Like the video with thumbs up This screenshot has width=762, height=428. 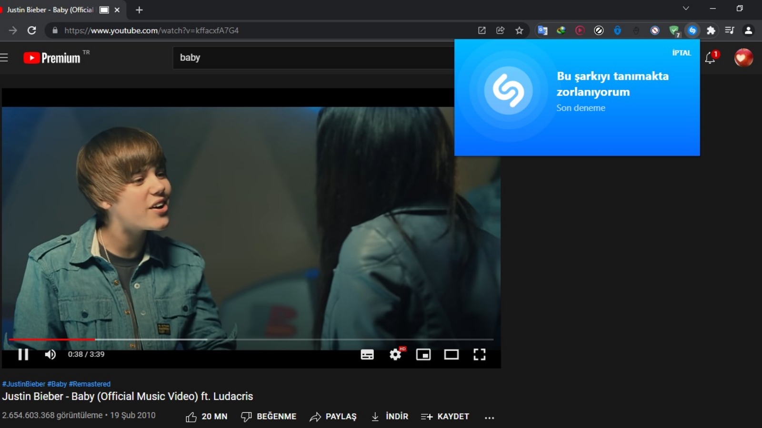point(191,417)
